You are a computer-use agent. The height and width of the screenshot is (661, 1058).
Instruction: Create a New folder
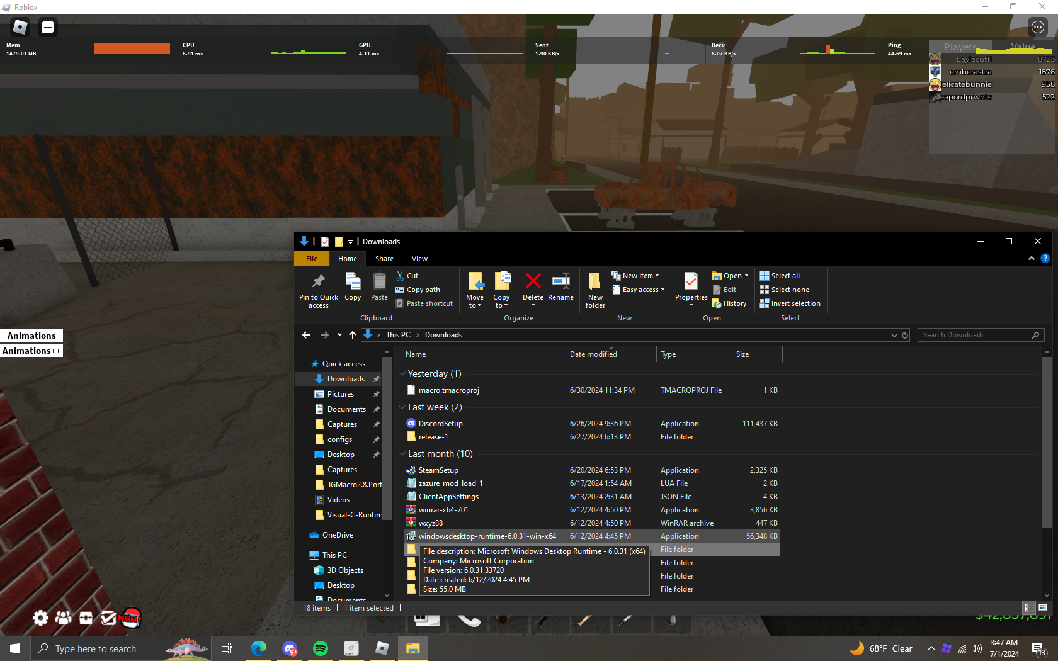[595, 291]
